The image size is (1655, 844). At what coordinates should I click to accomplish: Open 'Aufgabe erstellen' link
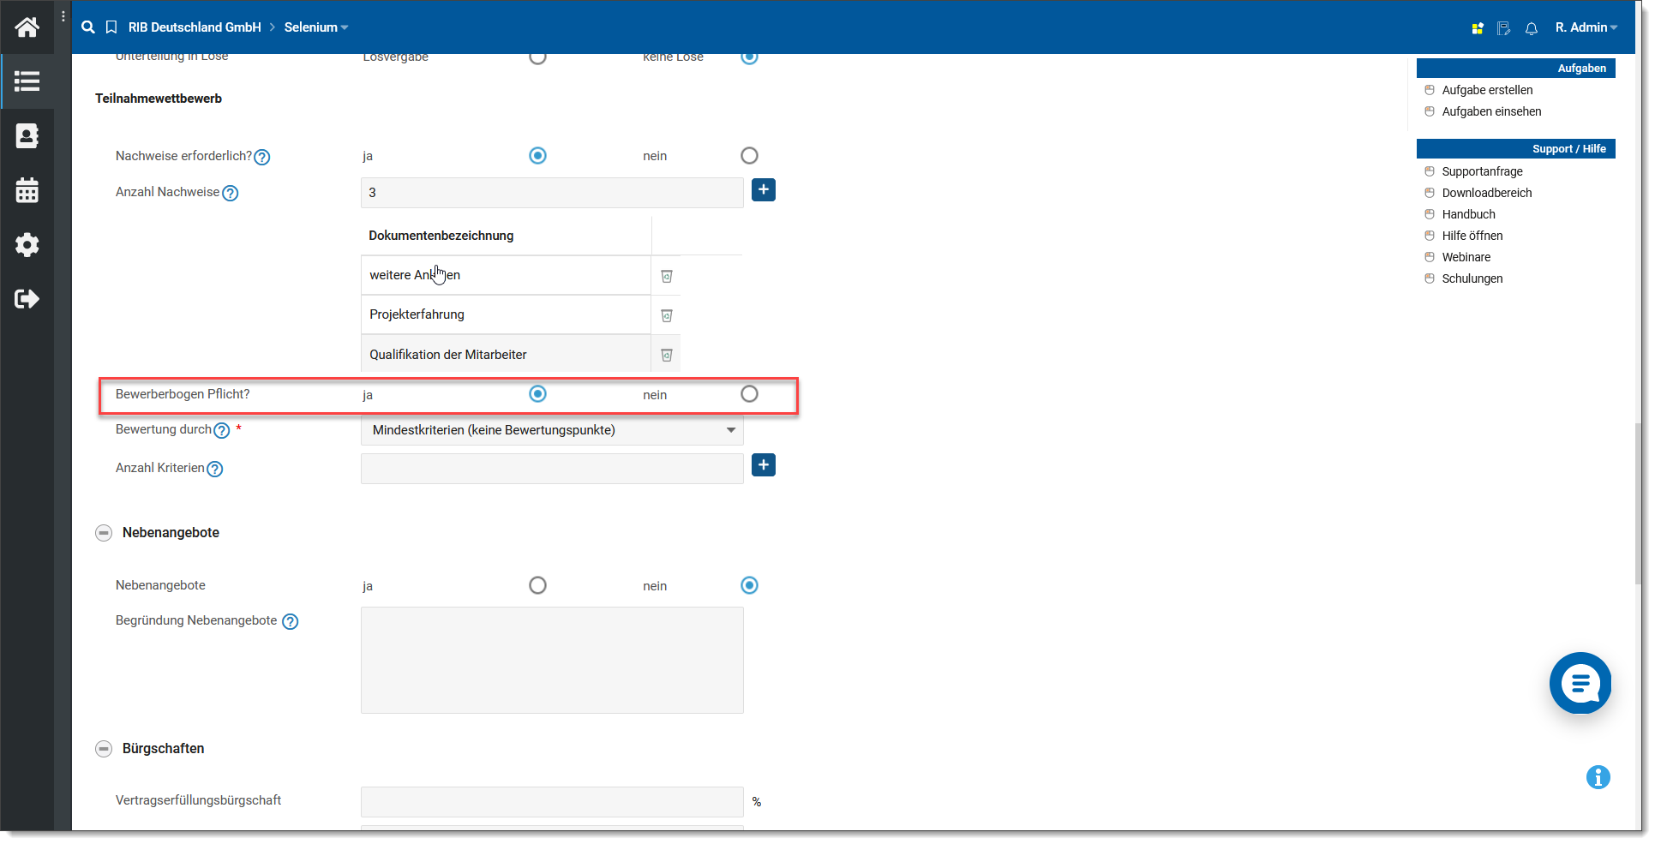[x=1487, y=90]
